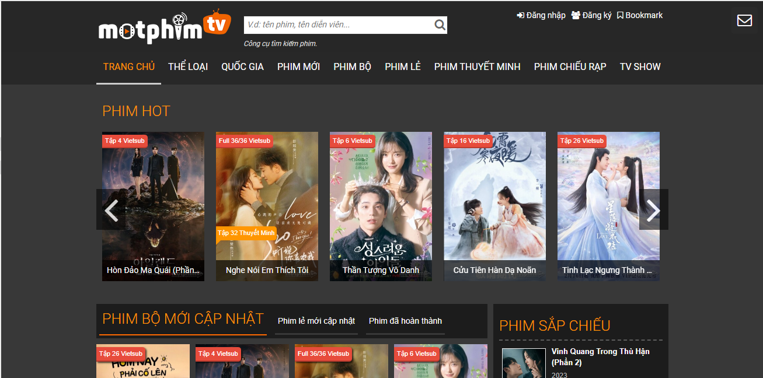Click the PHIM HOT heading
Image resolution: width=763 pixels, height=378 pixels.
(x=136, y=111)
